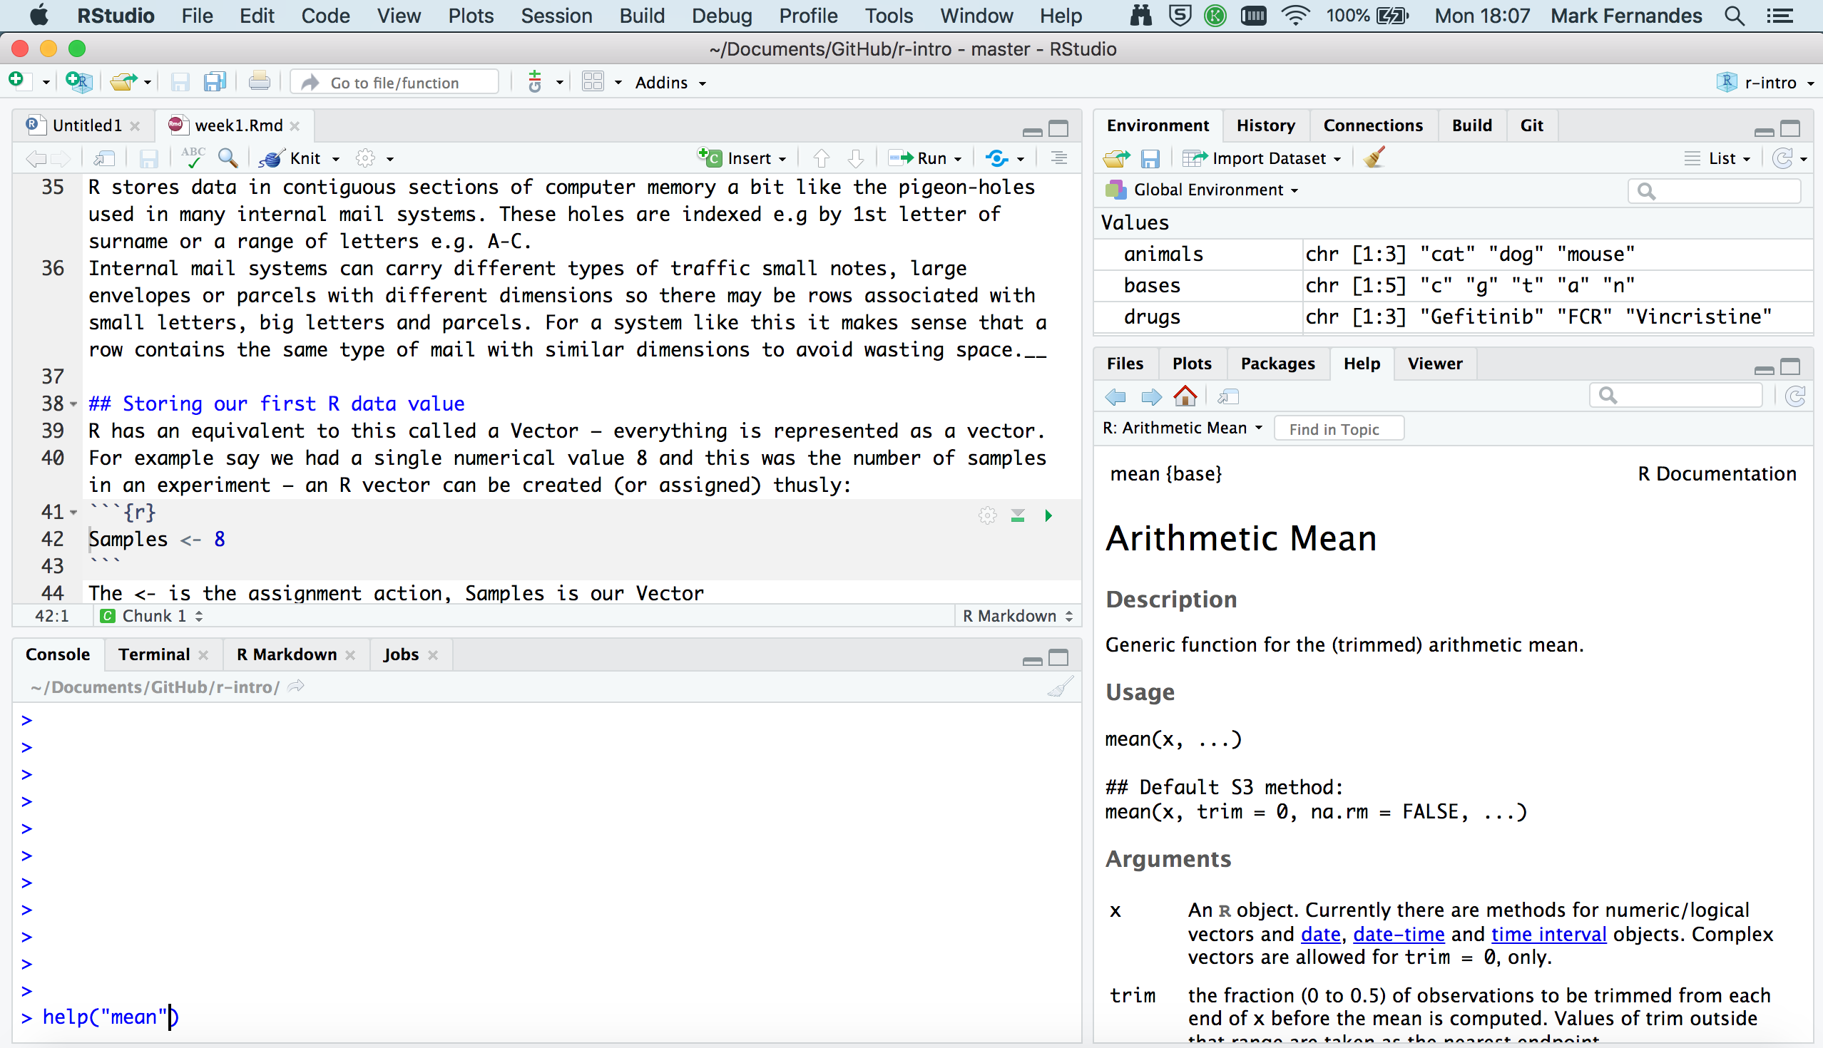This screenshot has width=1823, height=1048.
Task: Clear environment objects broom icon
Action: click(x=1374, y=158)
